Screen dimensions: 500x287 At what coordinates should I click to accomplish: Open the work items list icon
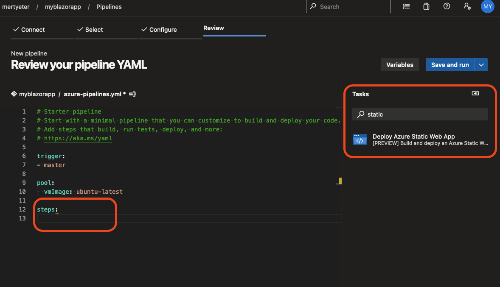coord(406,6)
